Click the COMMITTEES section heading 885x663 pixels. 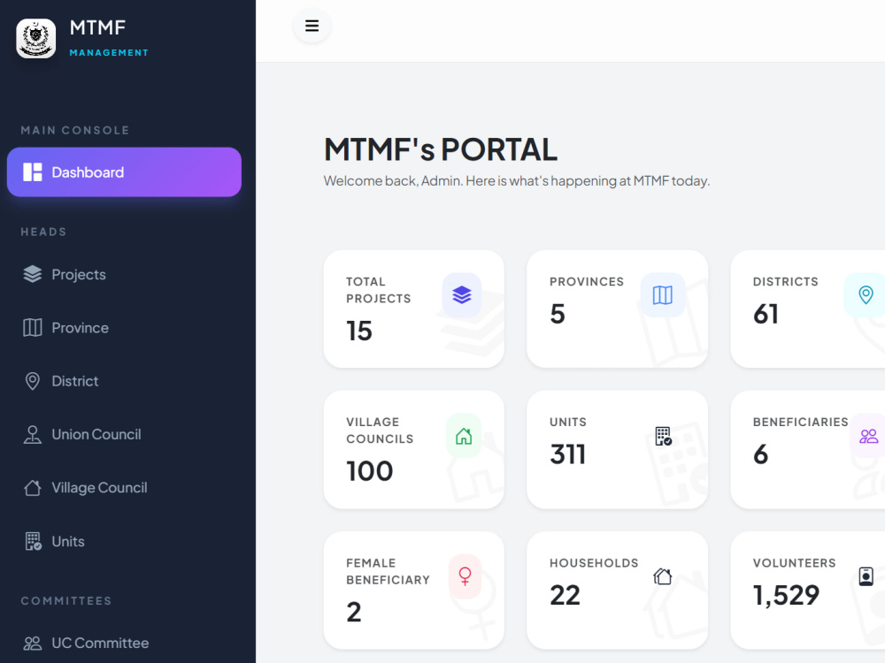[66, 601]
